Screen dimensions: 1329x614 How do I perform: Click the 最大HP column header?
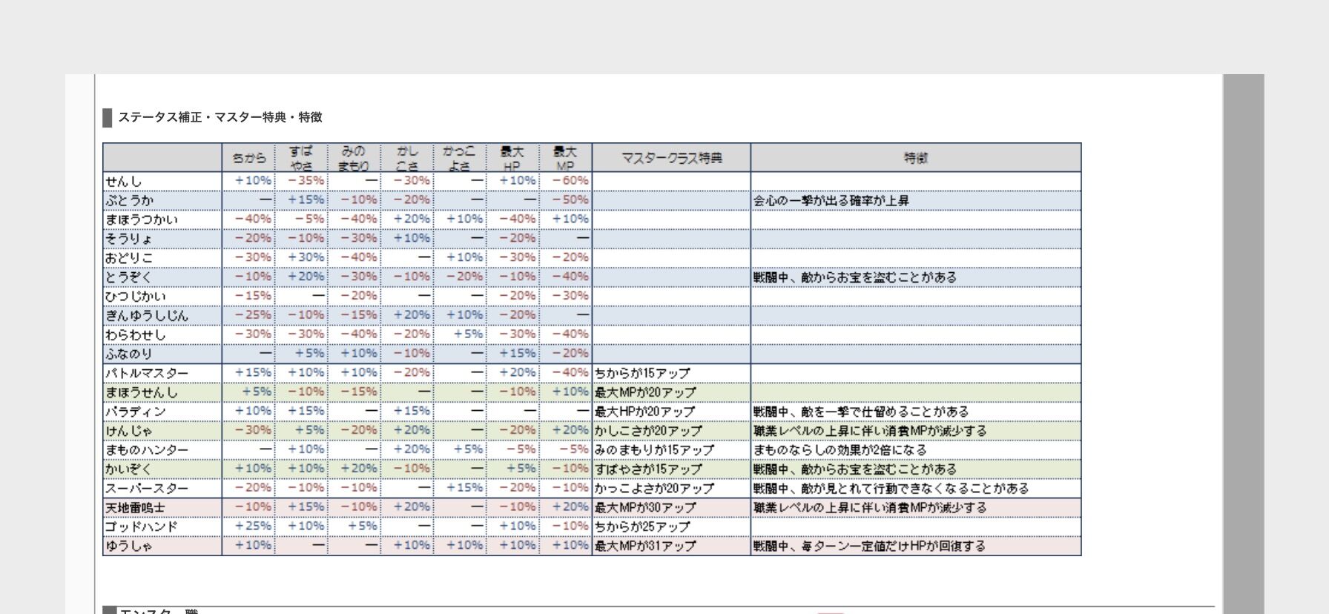(x=512, y=158)
